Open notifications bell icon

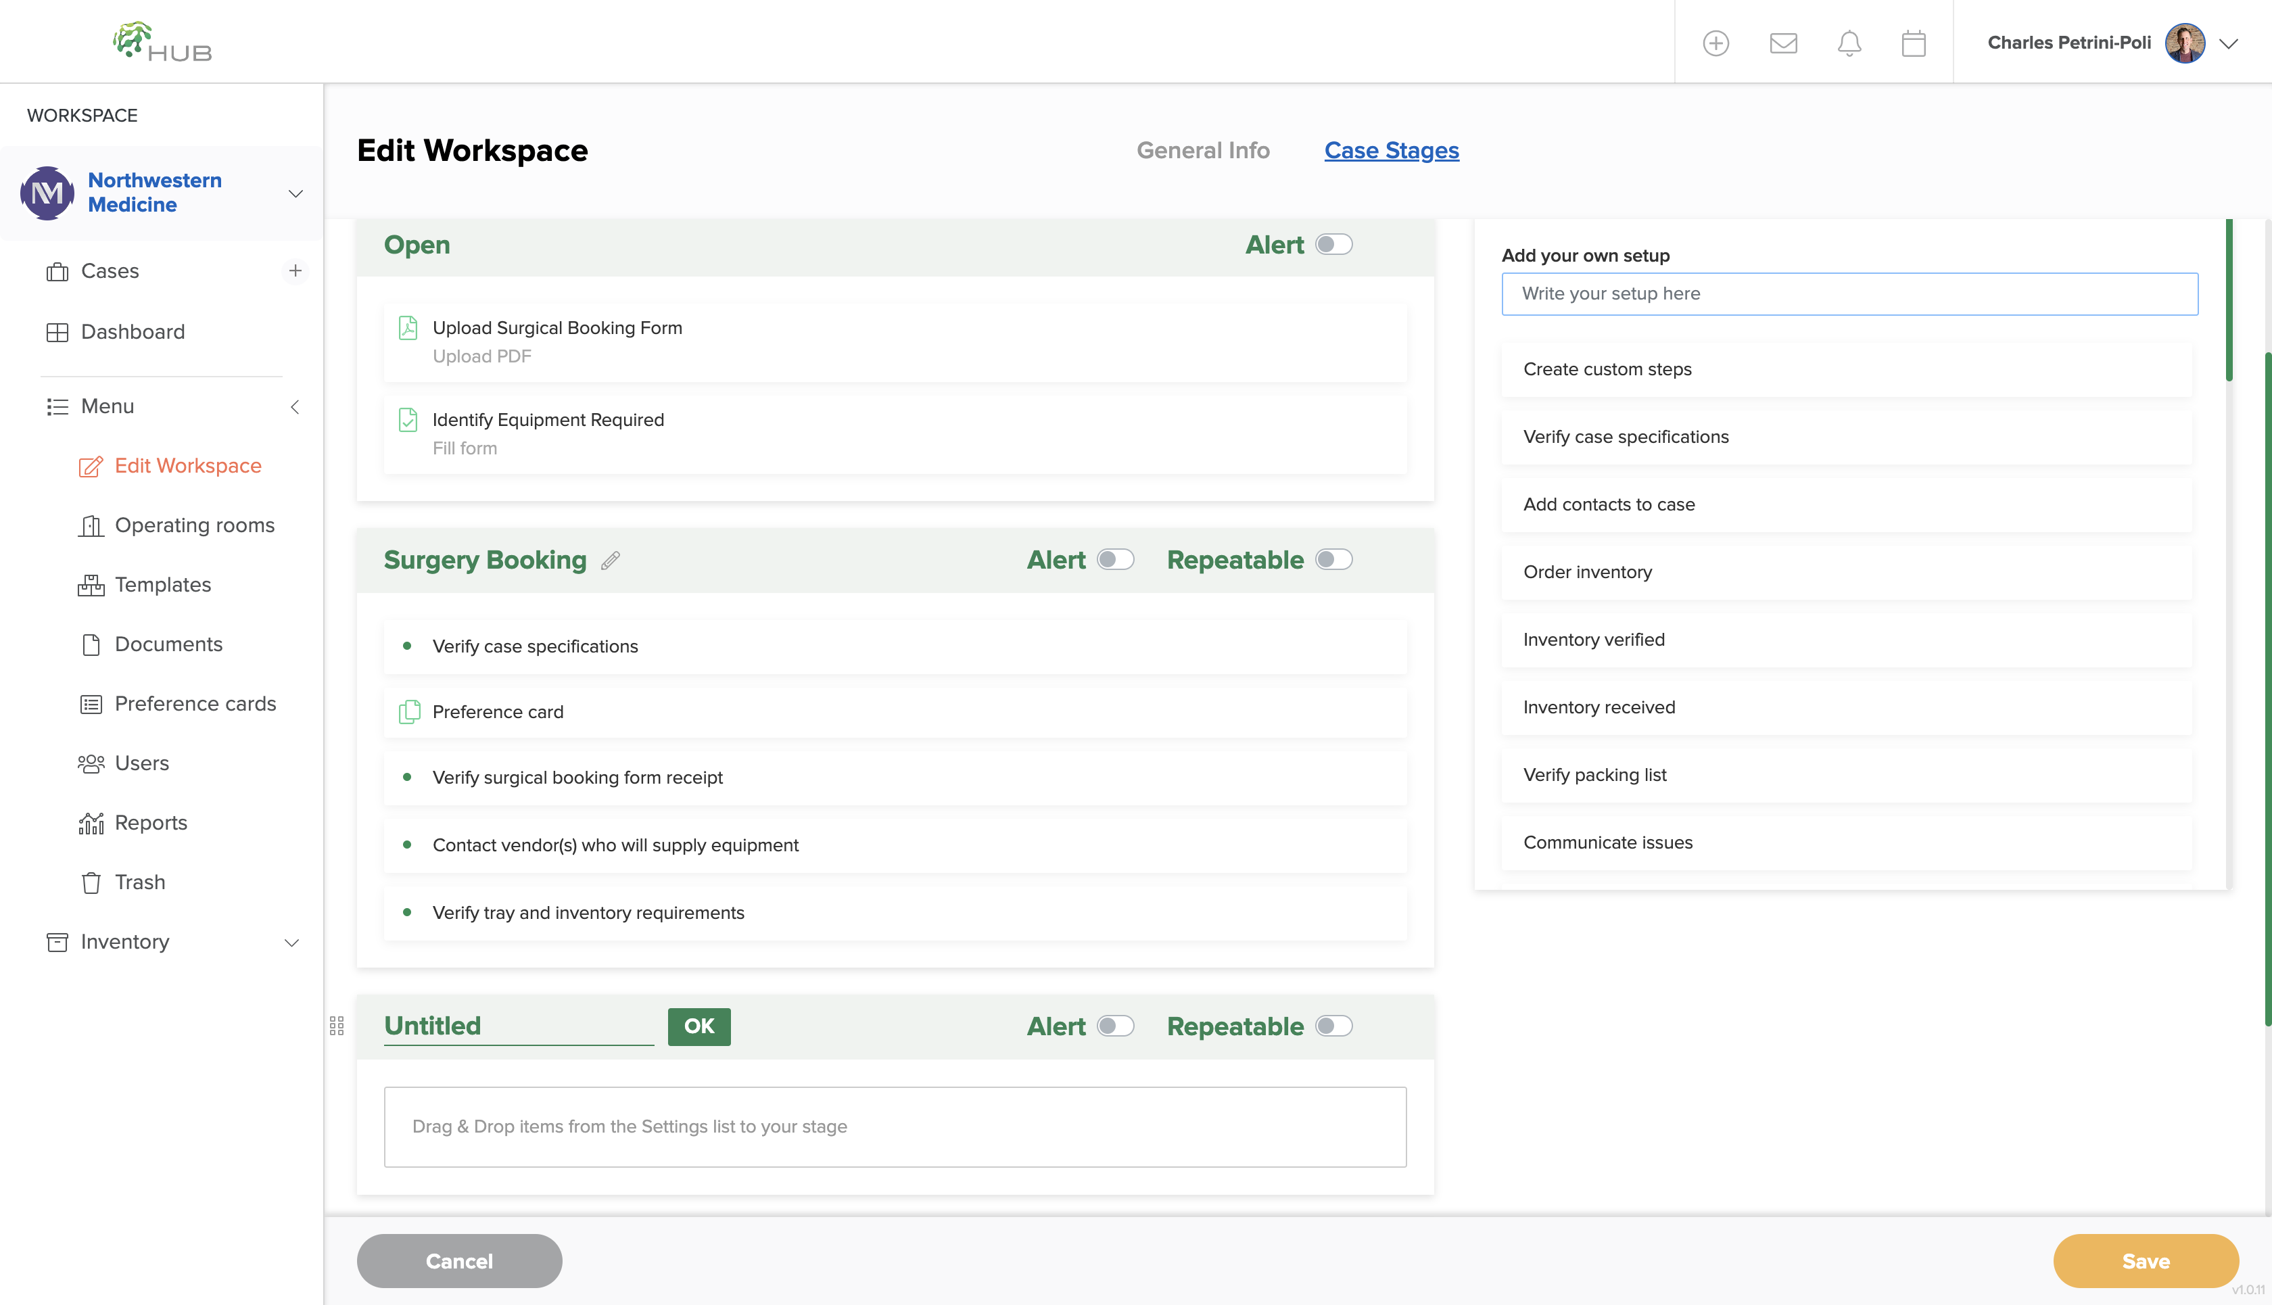coord(1849,43)
